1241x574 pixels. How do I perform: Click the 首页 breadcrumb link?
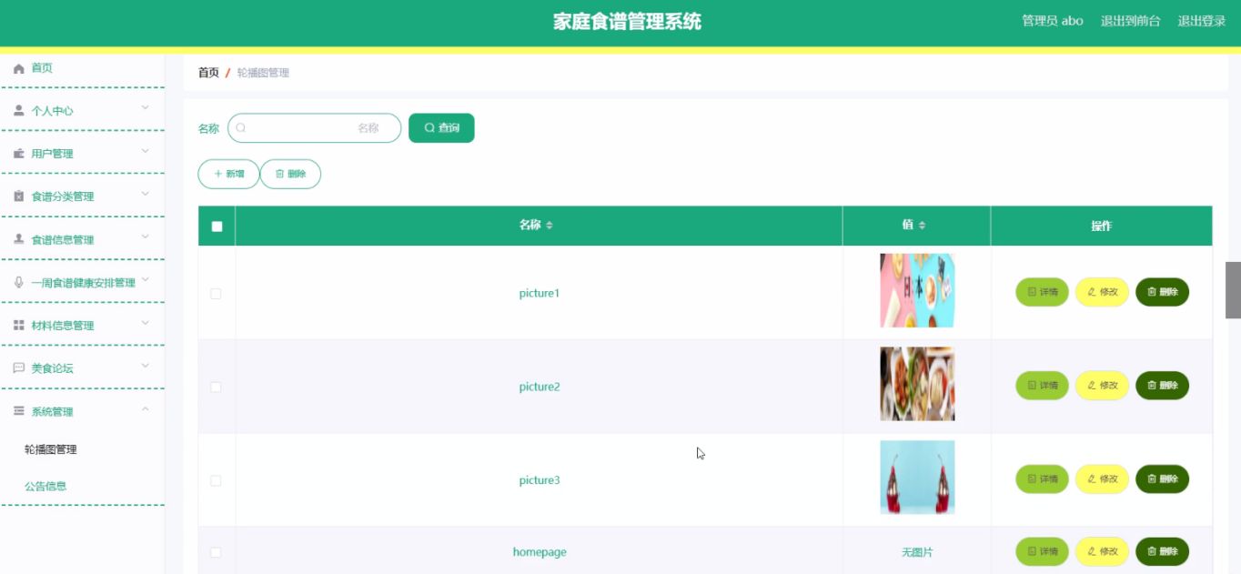pos(208,73)
